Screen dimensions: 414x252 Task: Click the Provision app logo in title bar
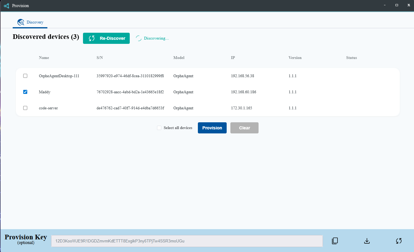click(x=7, y=6)
